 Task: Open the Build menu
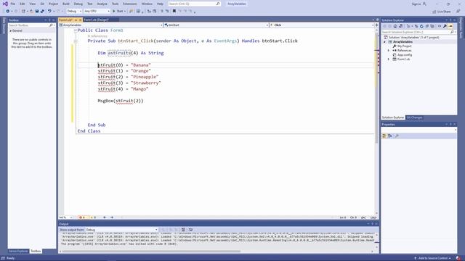[x=66, y=4]
